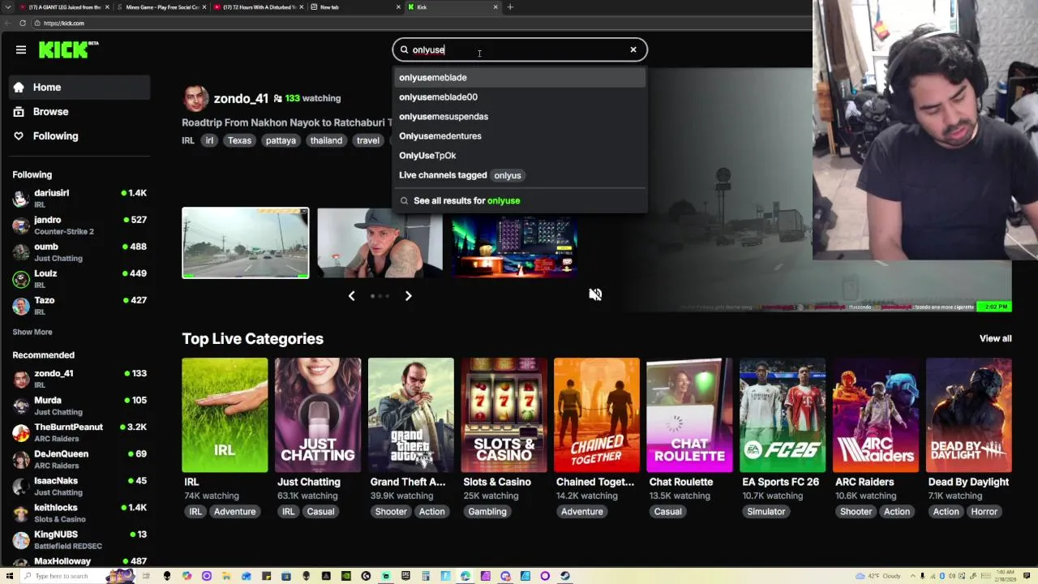
Task: Open the IRL category card
Action: 225,414
